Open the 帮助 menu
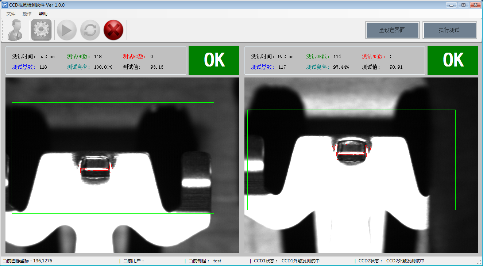Image resolution: width=483 pixels, height=266 pixels. 43,14
